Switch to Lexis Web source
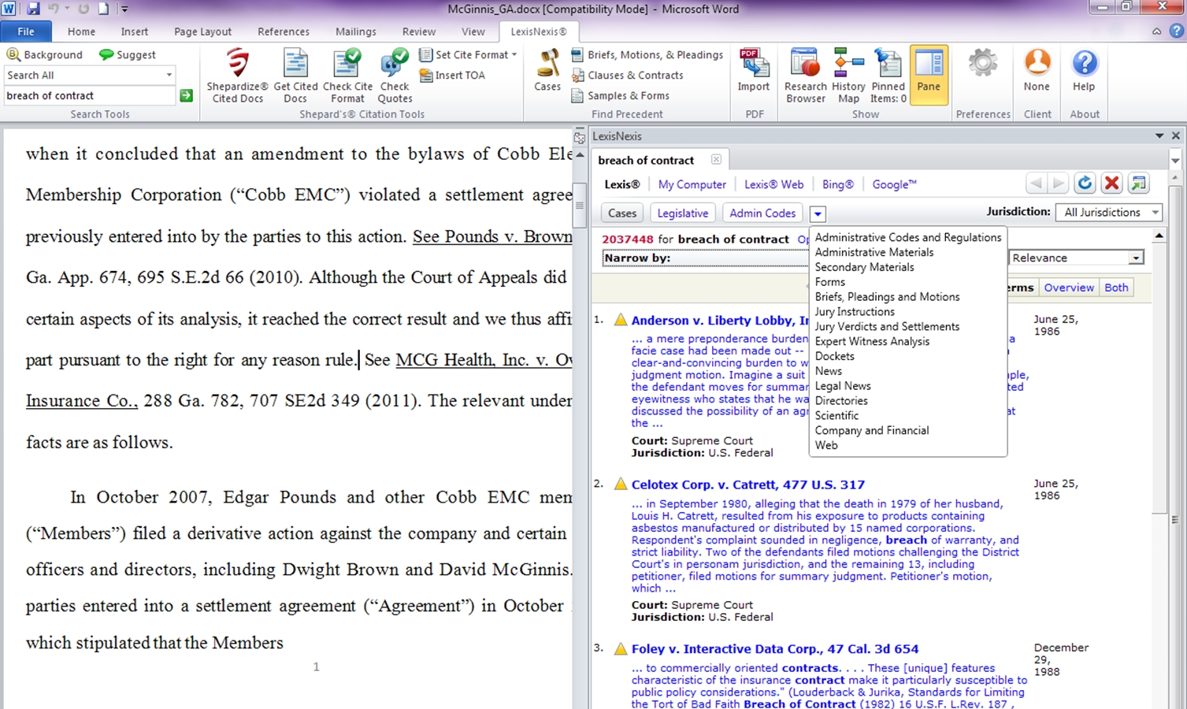 click(x=773, y=184)
